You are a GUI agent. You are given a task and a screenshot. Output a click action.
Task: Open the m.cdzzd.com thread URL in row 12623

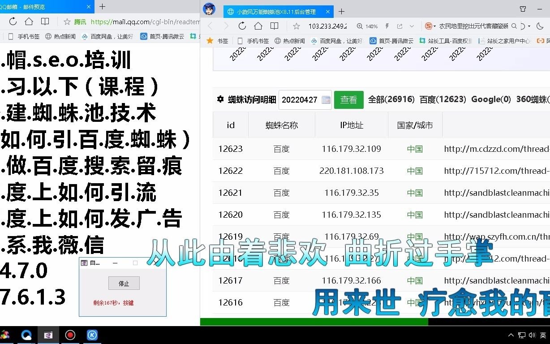[497, 149]
